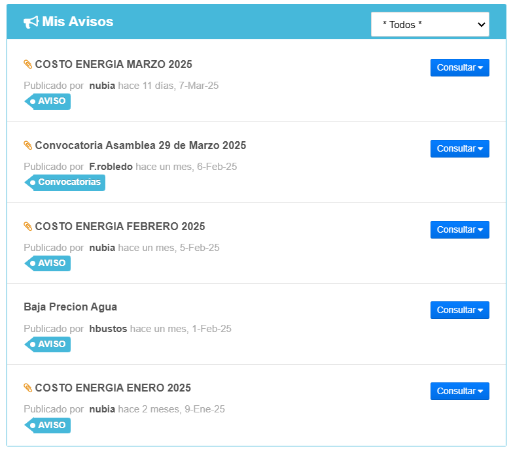
Task: Click paperclip icon on Convocatoria Asamblea notice
Action: coord(27,146)
